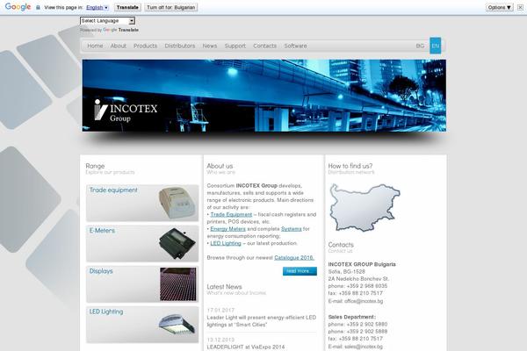The image size is (527, 351).
Task: Open the About menu item
Action: tap(119, 46)
